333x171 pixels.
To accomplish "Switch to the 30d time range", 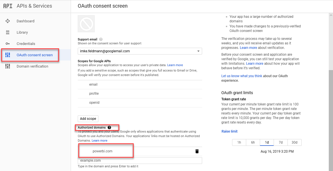I will (x=294, y=142).
